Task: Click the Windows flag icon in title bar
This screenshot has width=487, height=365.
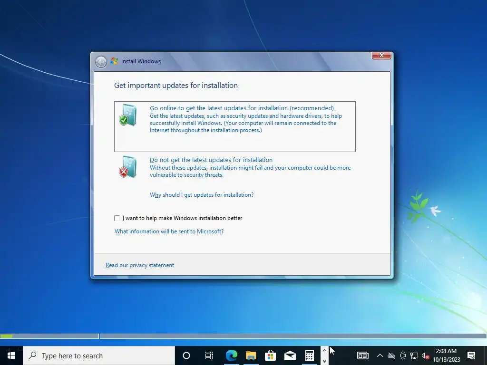Action: pyautogui.click(x=114, y=61)
